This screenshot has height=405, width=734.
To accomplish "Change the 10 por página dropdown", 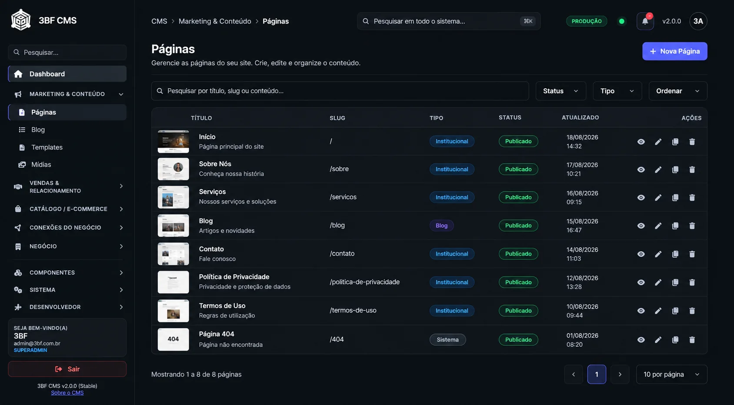I will tap(671, 374).
